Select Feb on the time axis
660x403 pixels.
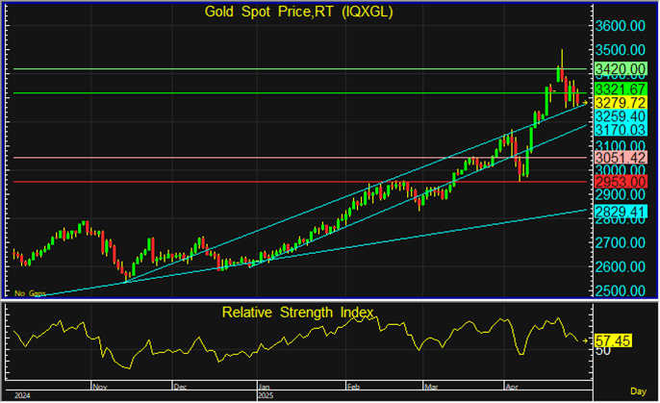[x=351, y=383]
